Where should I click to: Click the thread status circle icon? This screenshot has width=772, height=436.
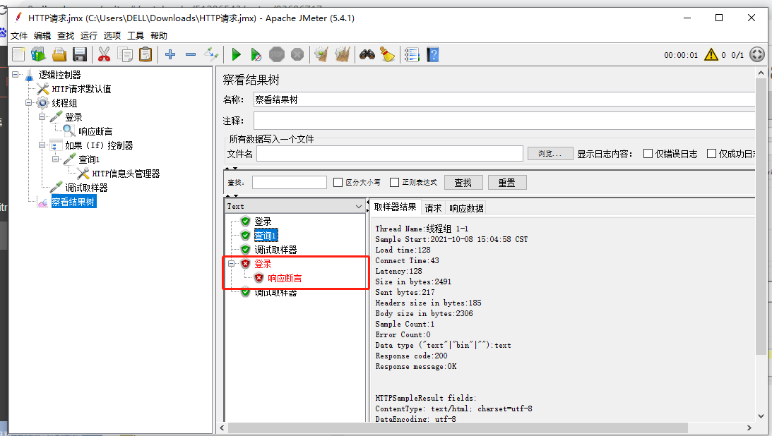click(756, 54)
